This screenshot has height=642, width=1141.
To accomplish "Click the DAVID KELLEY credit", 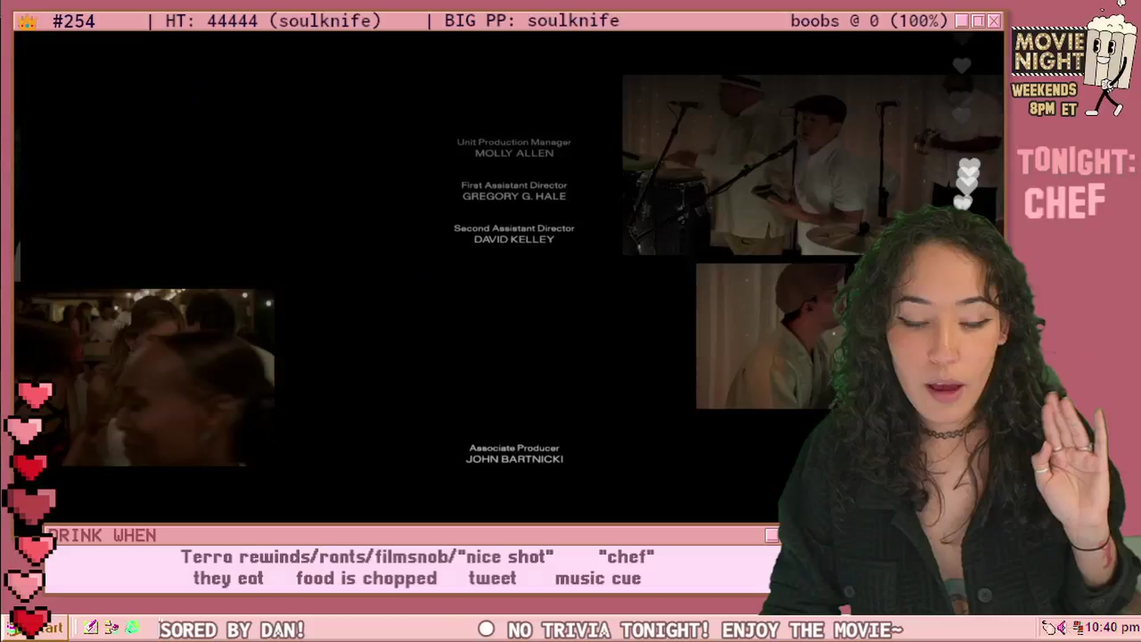I will (514, 239).
